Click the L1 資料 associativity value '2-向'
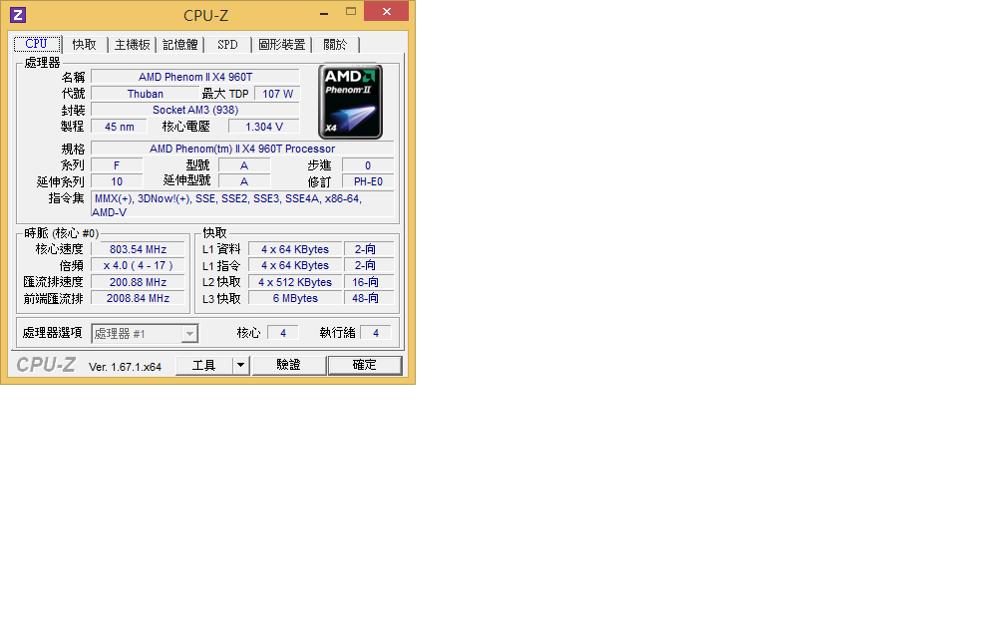The image size is (1005, 628). pyautogui.click(x=369, y=249)
